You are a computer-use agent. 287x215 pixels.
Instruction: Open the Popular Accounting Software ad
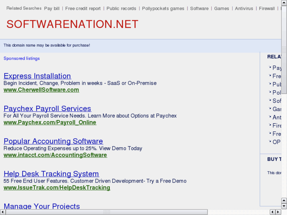pyautogui.click(x=53, y=141)
